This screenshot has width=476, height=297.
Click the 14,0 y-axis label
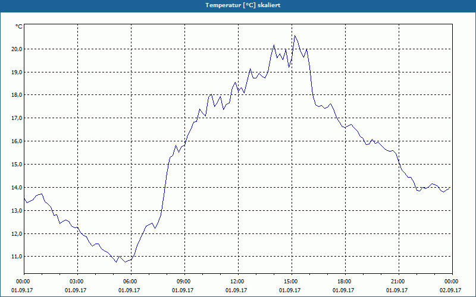[x=17, y=187]
